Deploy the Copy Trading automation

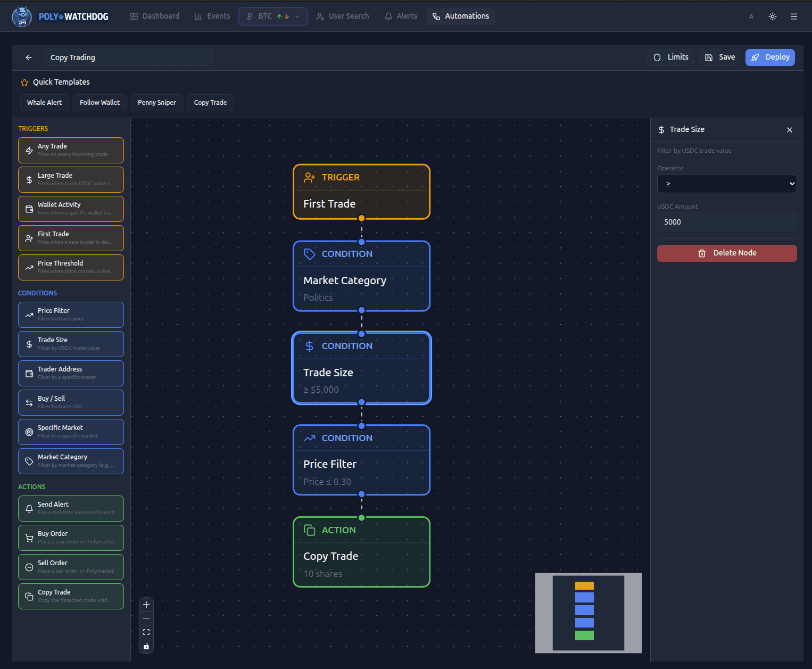point(770,57)
